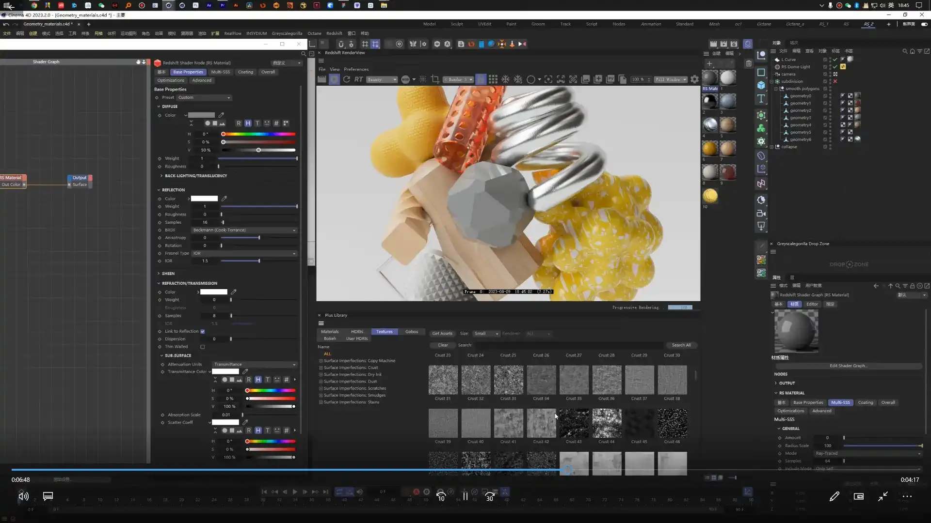Collapse the DIFFUSE section

(159, 107)
